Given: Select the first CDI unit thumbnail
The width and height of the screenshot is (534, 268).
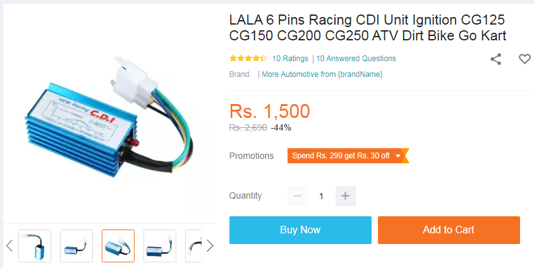Looking at the screenshot, I should coord(35,246).
